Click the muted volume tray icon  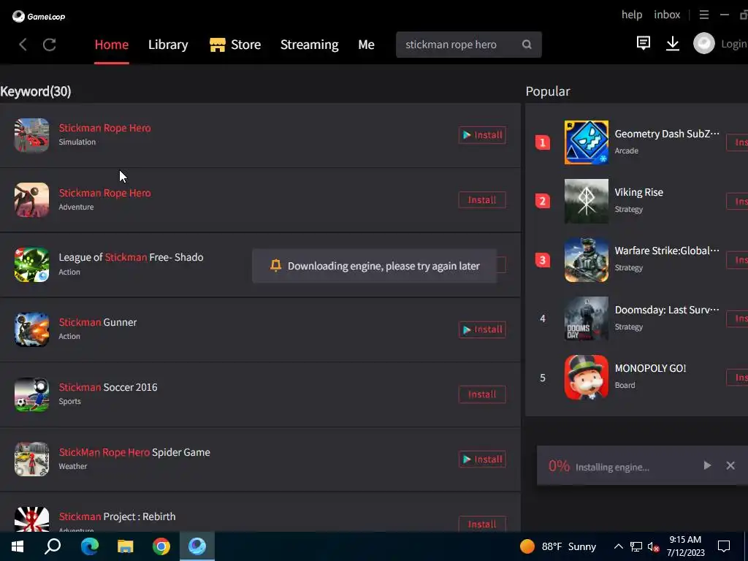(x=653, y=546)
